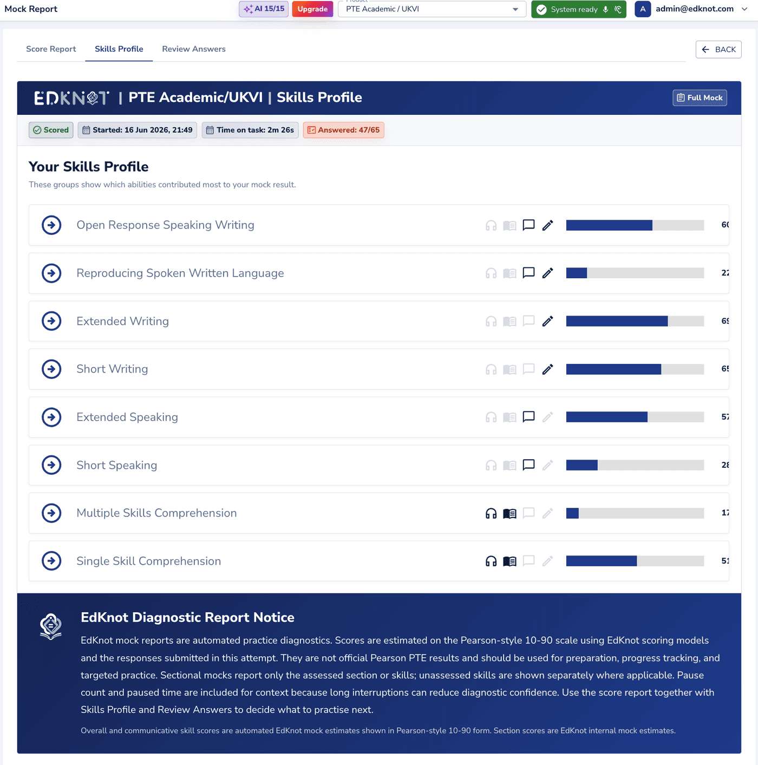Viewport: 758px width, 765px height.
Task: Expand Single Skill Comprehension arrow icon
Action: click(x=51, y=561)
